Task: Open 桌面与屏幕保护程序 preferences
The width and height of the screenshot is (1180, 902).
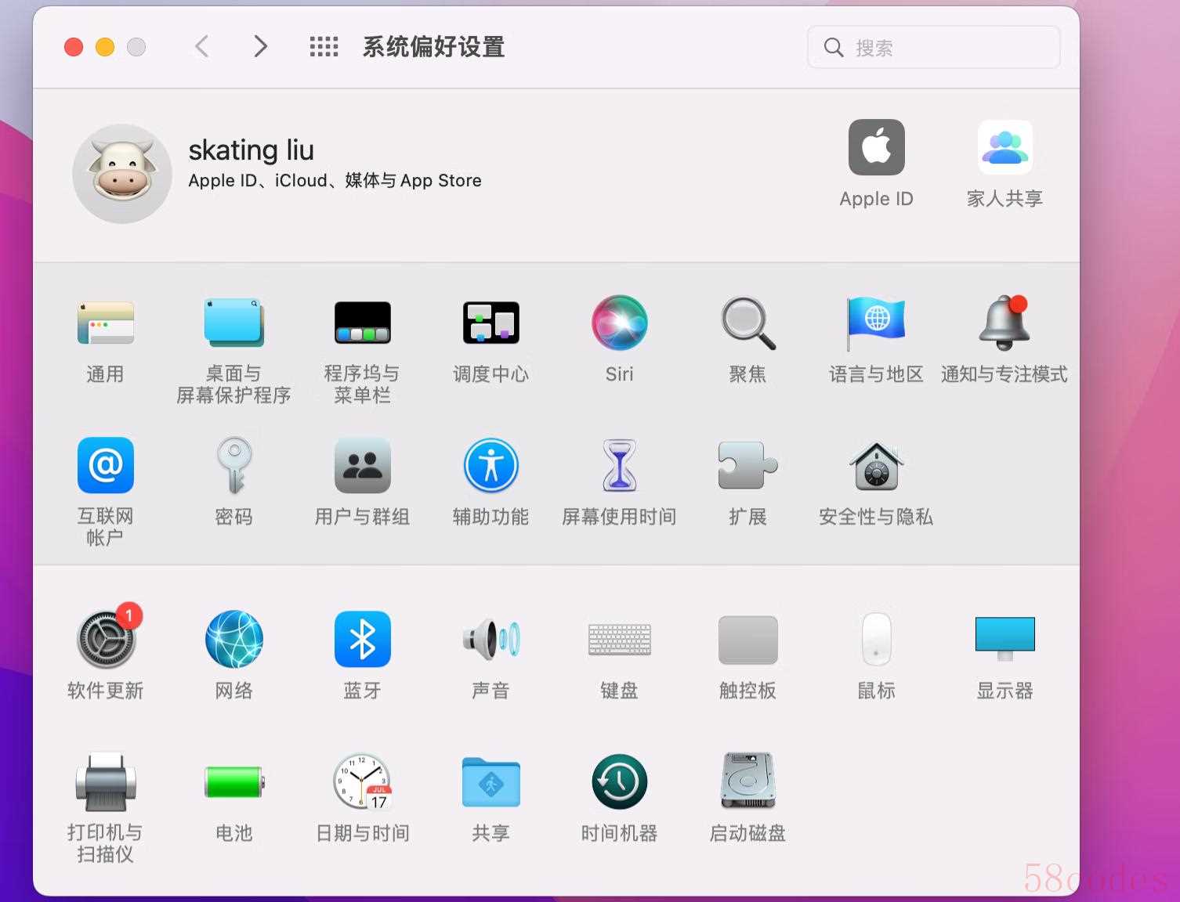Action: (x=233, y=323)
